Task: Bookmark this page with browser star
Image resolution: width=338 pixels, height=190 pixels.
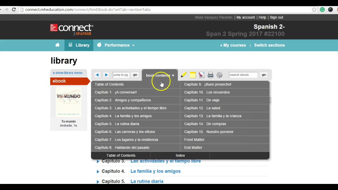Action: [314, 9]
